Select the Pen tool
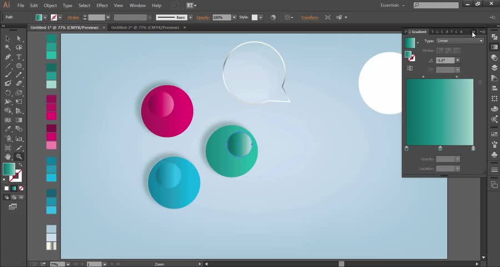Image resolution: width=500 pixels, height=267 pixels. pyautogui.click(x=8, y=57)
